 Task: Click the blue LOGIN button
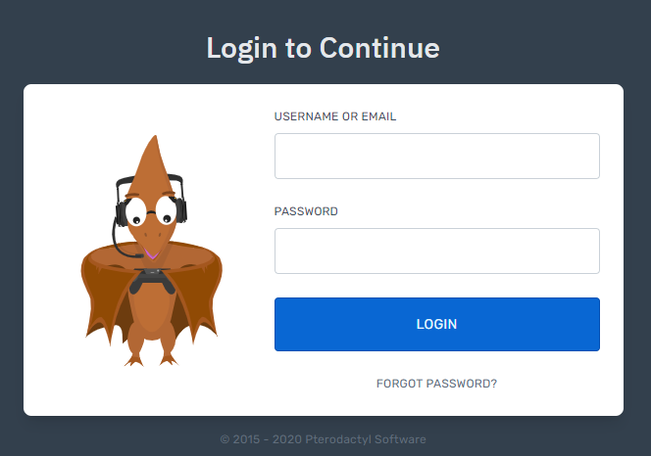tap(436, 324)
